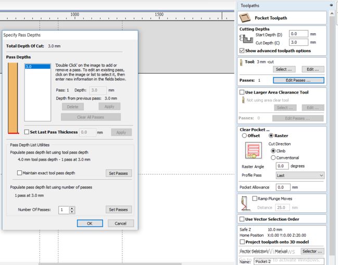Click Toolpaths panel scrollbar up arrow
Image resolution: width=338 pixels, height=265 pixels.
tap(332, 14)
